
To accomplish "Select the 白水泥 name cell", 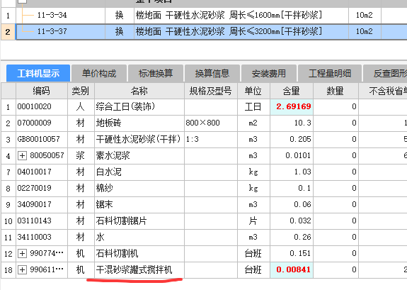I will click(x=139, y=172).
